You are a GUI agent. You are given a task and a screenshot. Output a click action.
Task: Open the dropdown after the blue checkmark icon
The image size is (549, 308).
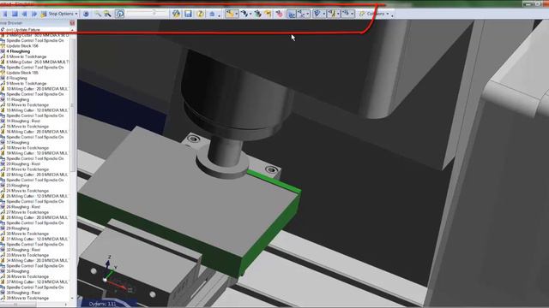click(x=324, y=14)
